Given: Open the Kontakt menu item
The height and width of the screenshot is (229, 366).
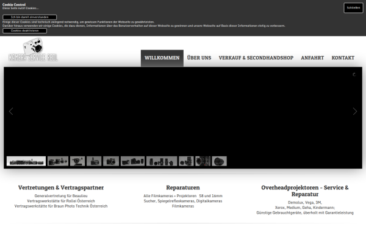Looking at the screenshot, I should pyautogui.click(x=343, y=58).
